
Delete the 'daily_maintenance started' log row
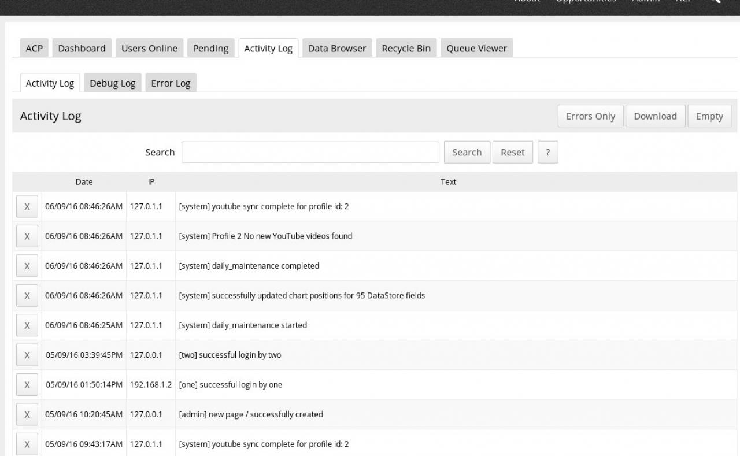point(27,325)
